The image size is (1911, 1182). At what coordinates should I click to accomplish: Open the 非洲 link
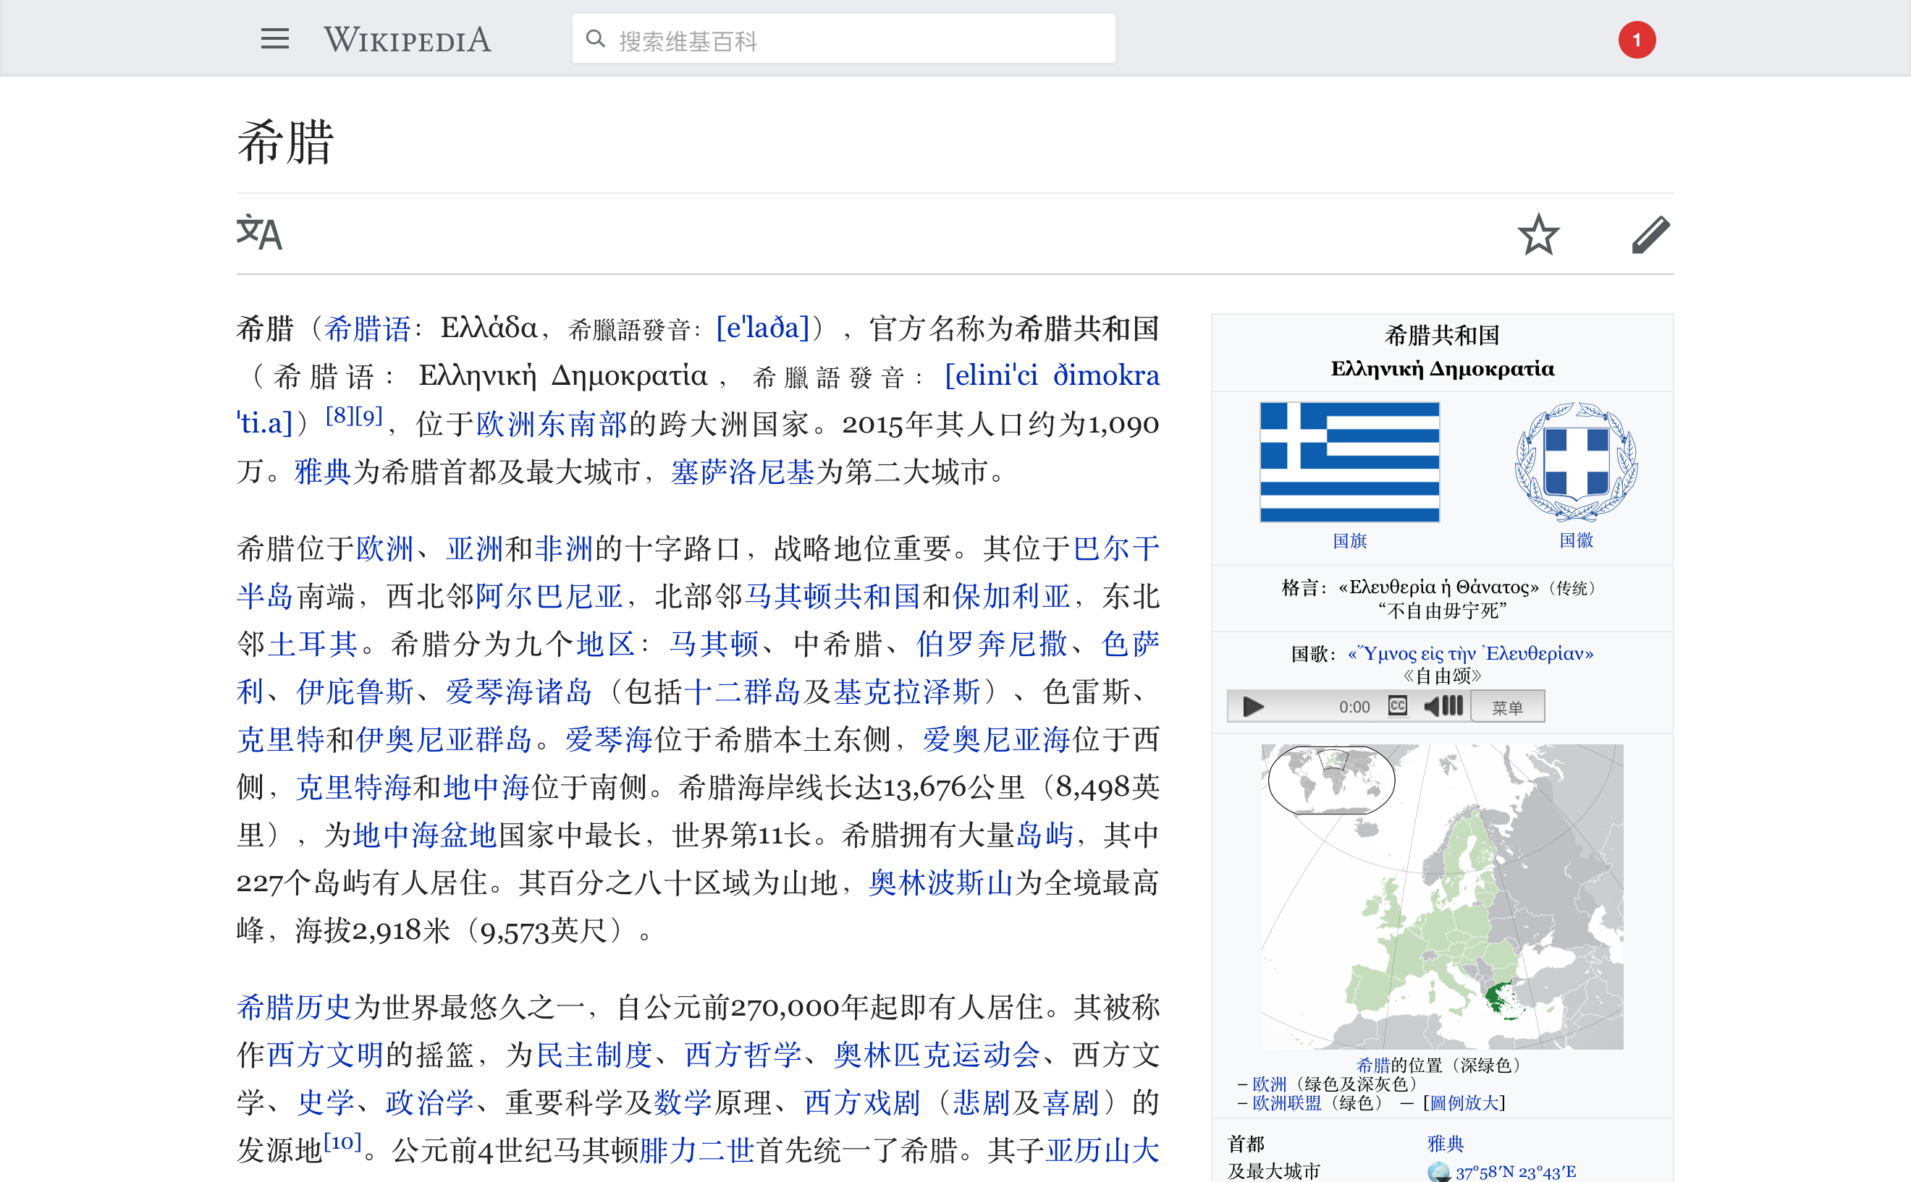click(x=564, y=549)
